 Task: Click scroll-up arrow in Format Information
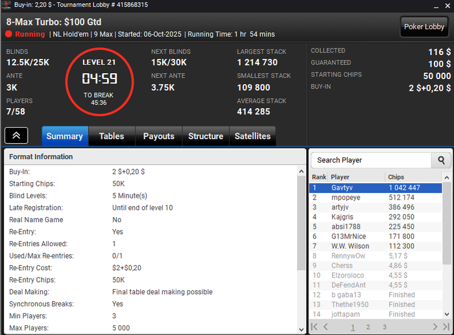(301, 172)
